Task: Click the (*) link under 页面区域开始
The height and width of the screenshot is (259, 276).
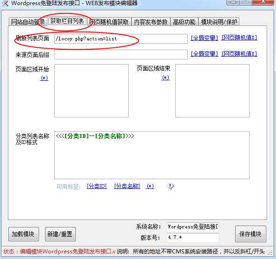Action: (x=44, y=78)
